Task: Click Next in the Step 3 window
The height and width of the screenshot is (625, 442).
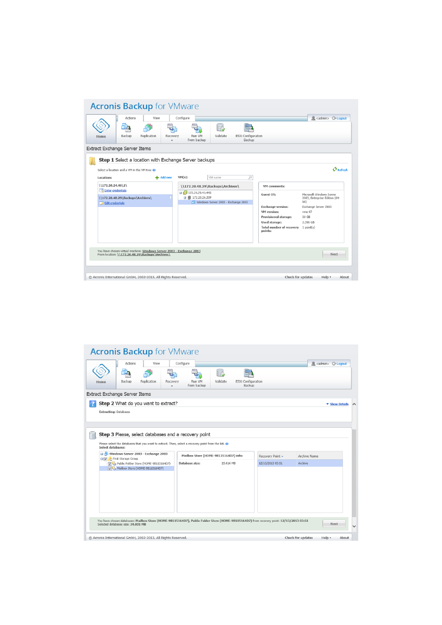Action: point(334,524)
